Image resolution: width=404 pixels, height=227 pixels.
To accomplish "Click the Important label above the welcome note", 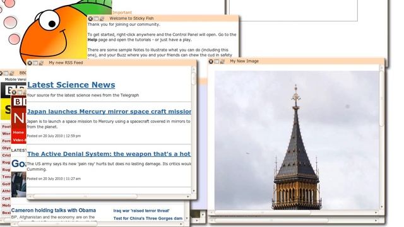I will [x=122, y=13].
